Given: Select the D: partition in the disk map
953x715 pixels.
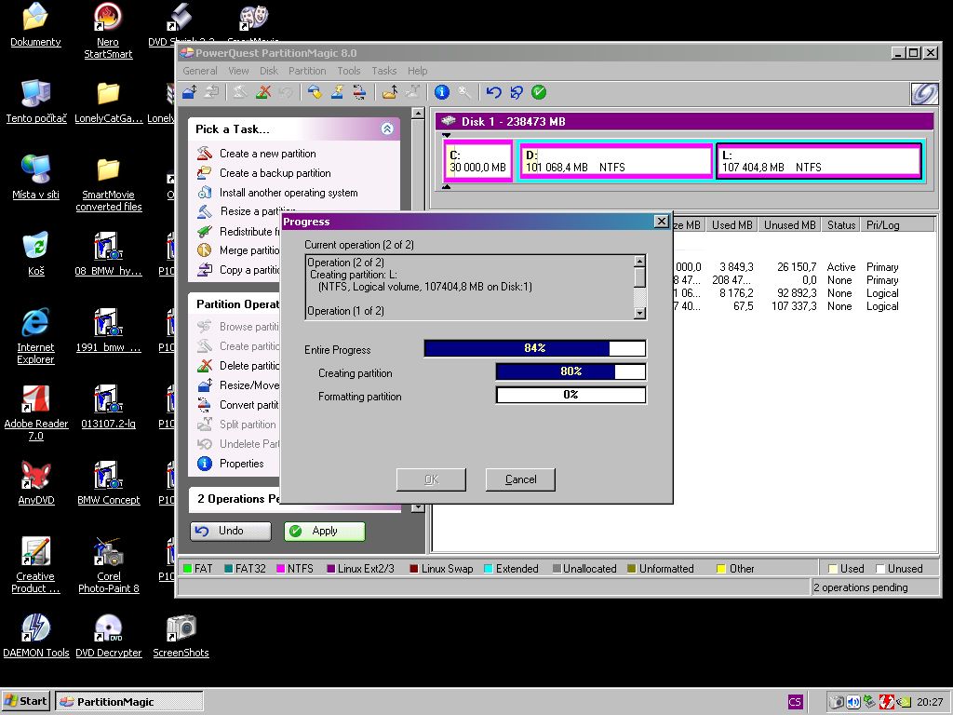Looking at the screenshot, I should tap(616, 160).
